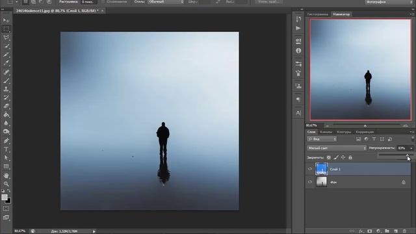The width and height of the screenshot is (416, 234).
Task: Select the Rectangle shape tool
Action: point(6,166)
